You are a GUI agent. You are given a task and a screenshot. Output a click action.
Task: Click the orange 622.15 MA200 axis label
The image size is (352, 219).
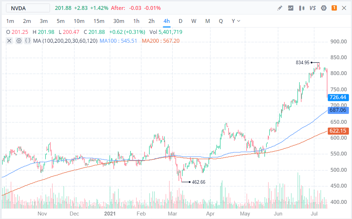pyautogui.click(x=338, y=131)
